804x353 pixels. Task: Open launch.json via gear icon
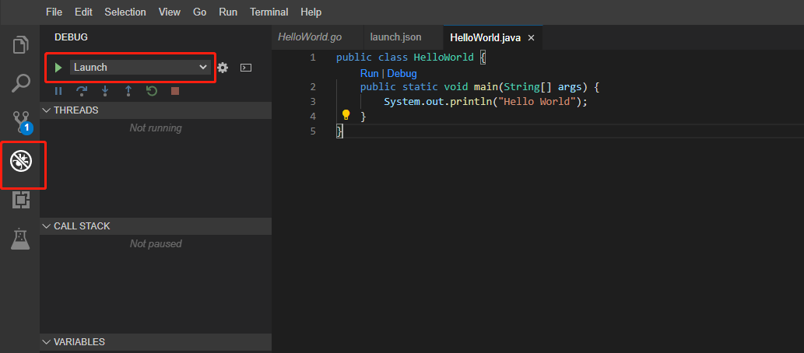pos(223,67)
